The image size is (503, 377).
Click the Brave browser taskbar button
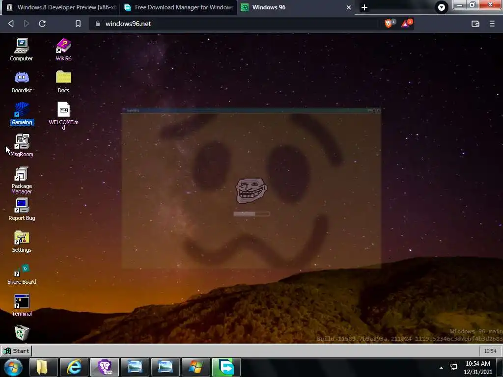click(104, 367)
